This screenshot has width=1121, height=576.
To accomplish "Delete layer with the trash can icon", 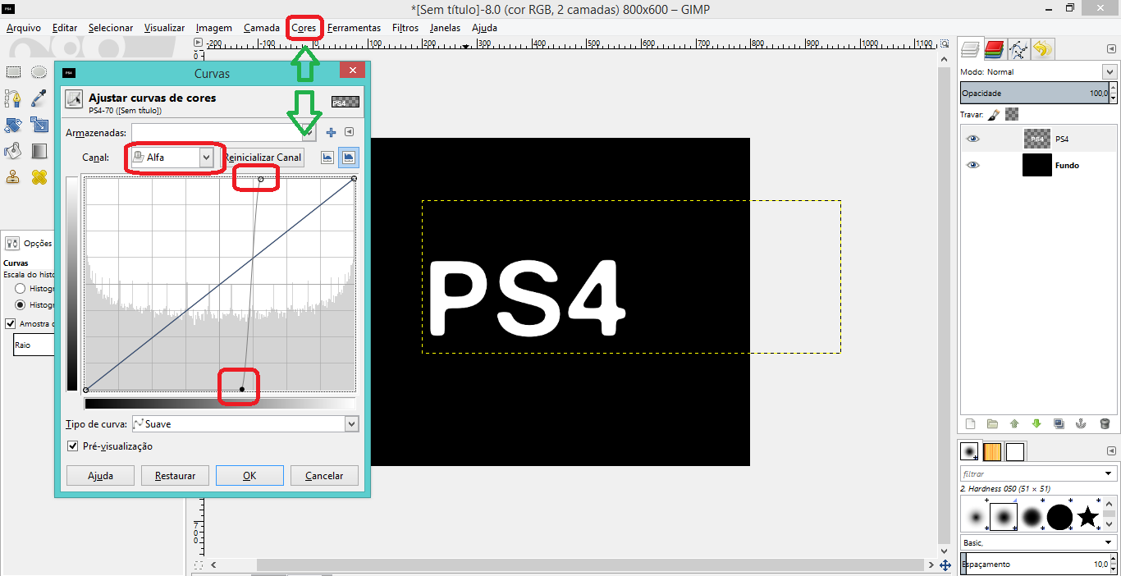I will click(1105, 424).
